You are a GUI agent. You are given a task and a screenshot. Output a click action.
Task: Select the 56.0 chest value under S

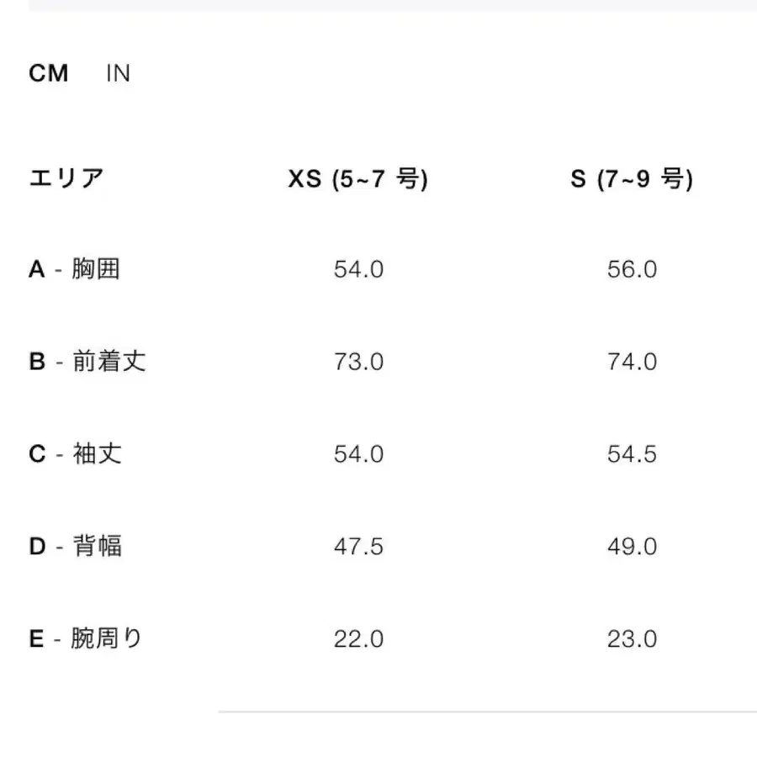pyautogui.click(x=632, y=270)
